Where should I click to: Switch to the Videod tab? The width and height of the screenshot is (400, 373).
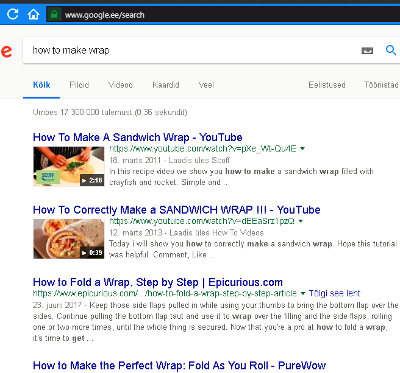[120, 85]
